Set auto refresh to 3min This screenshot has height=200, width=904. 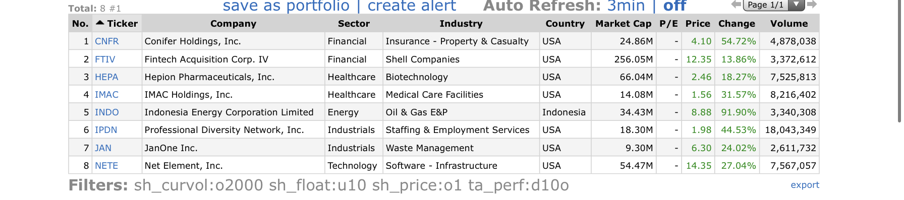[626, 6]
